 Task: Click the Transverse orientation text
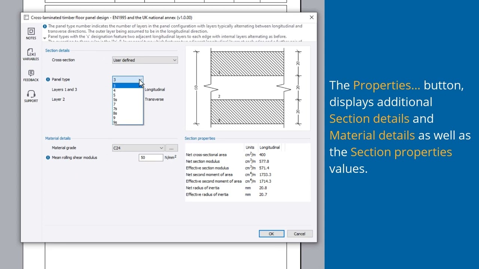pos(154,99)
